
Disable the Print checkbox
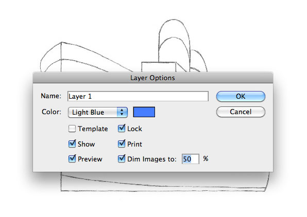(x=122, y=144)
